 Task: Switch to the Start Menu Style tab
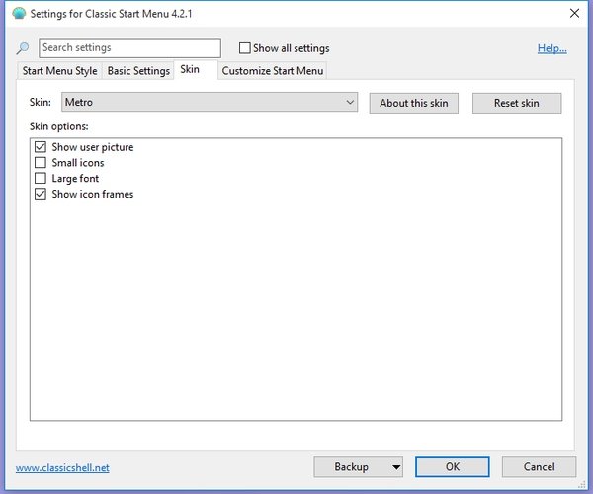coord(59,71)
